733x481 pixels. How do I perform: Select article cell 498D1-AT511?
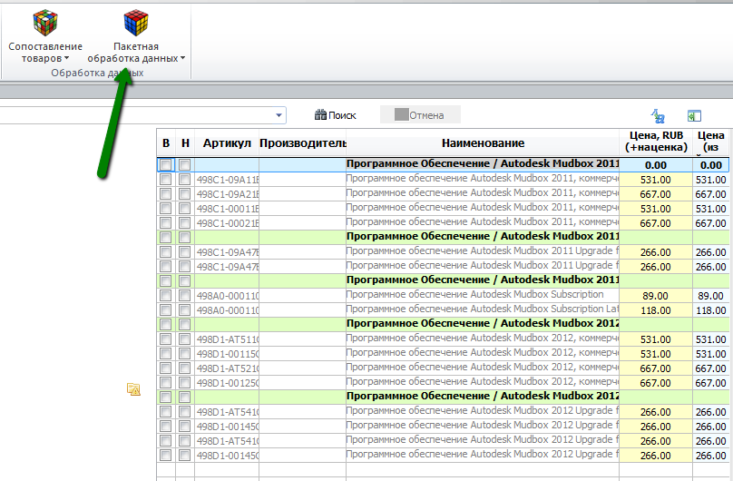coord(227,339)
